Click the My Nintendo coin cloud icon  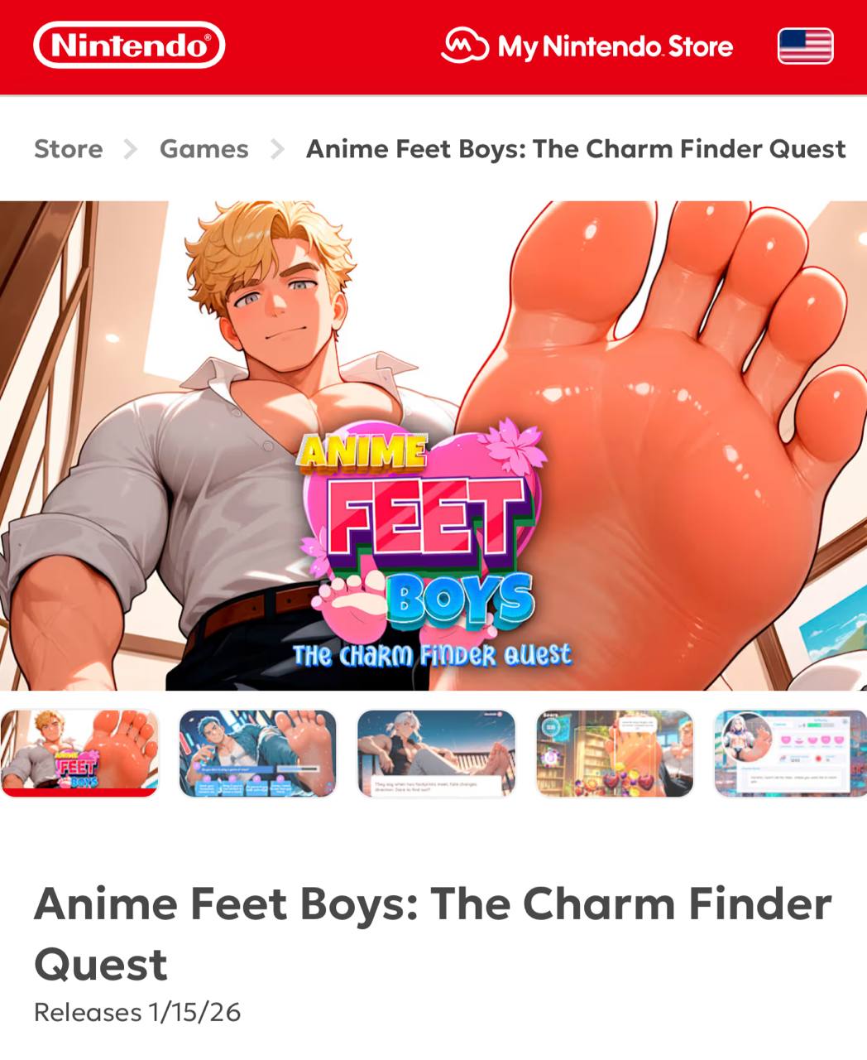click(465, 46)
